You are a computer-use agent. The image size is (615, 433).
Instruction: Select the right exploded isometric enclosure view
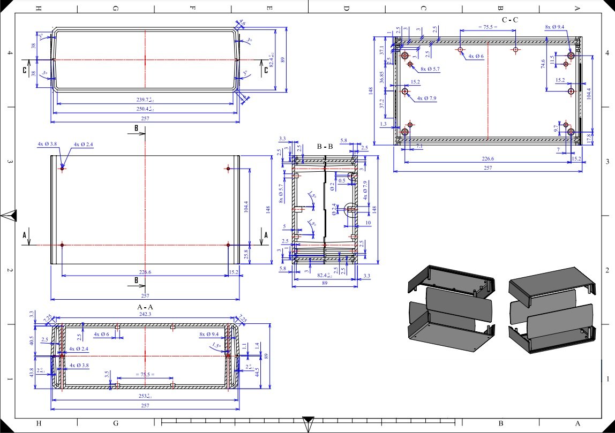click(x=552, y=308)
